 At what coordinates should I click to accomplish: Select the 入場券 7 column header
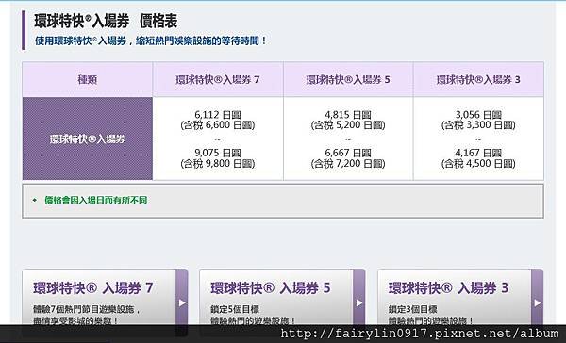pos(218,79)
